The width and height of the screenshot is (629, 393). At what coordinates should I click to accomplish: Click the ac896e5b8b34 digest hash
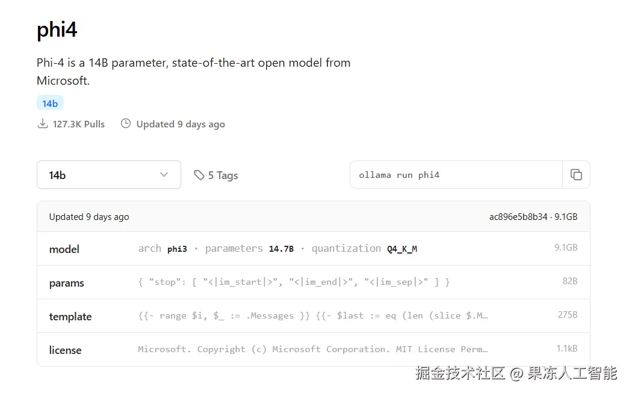518,217
